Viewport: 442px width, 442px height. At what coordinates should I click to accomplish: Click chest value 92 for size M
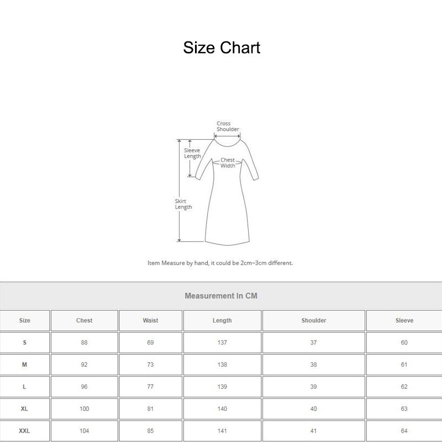(84, 365)
